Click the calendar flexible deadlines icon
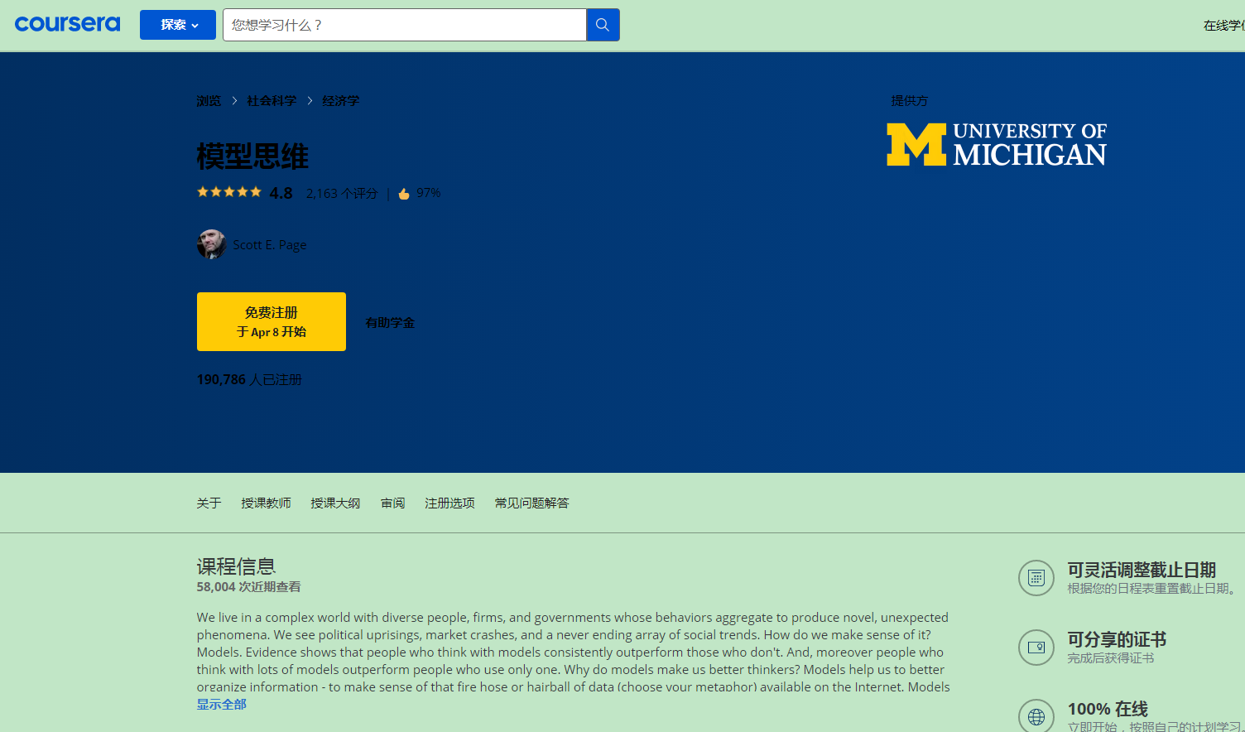 click(x=1036, y=578)
